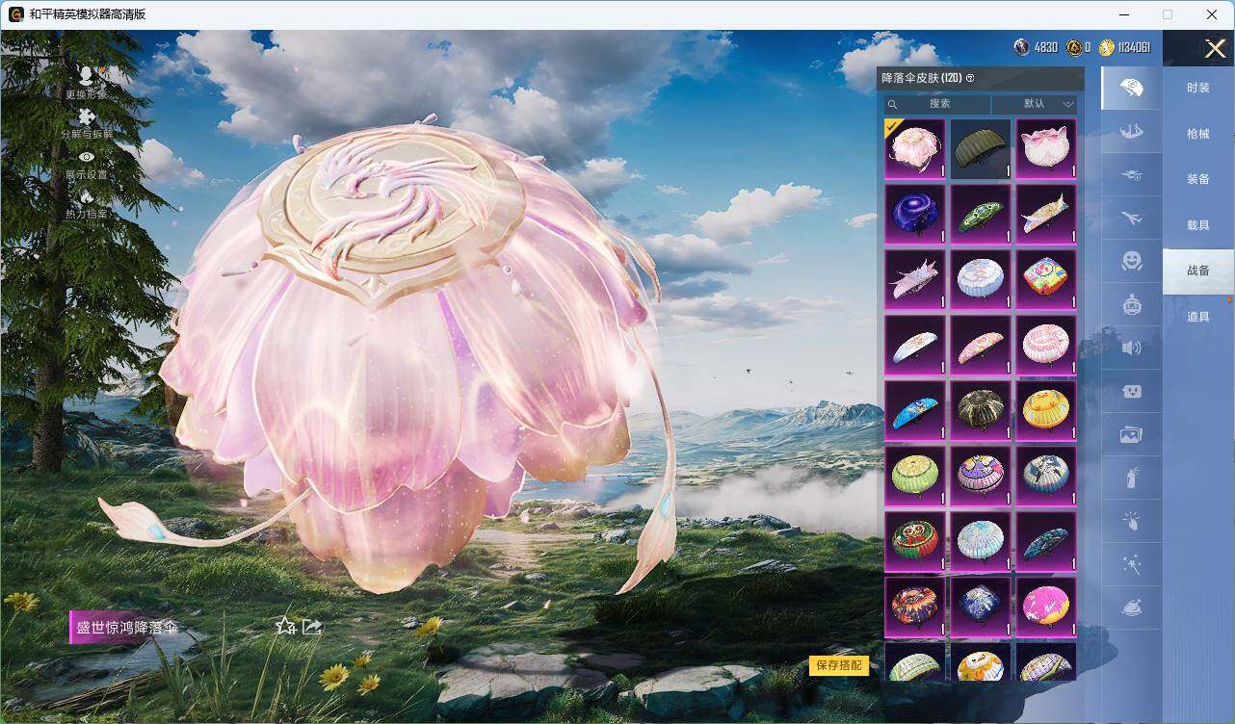Select the square face sticker category icon
This screenshot has width=1235, height=724.
pos(1131,391)
